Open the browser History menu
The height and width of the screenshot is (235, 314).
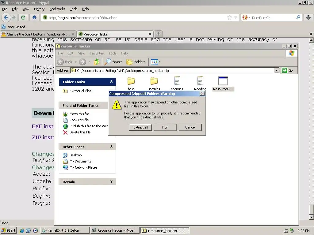pyautogui.click(x=39, y=9)
